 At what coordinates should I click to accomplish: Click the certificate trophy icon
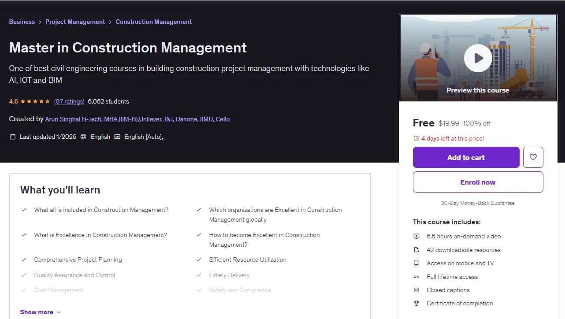click(x=416, y=303)
